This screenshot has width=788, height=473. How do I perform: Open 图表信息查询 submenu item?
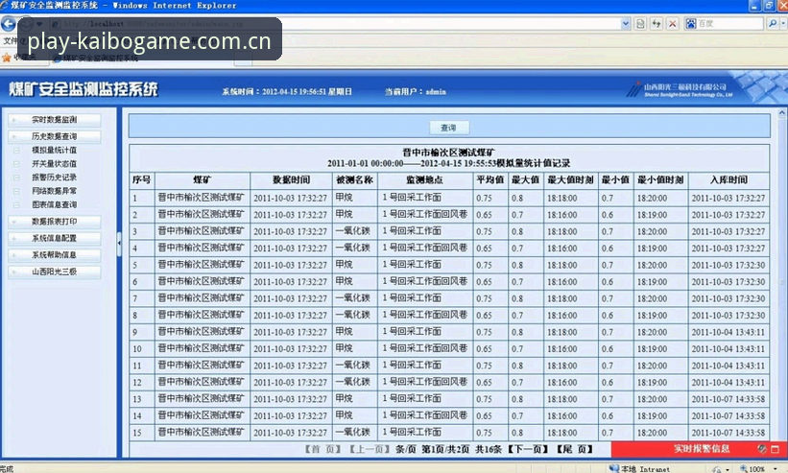(55, 205)
